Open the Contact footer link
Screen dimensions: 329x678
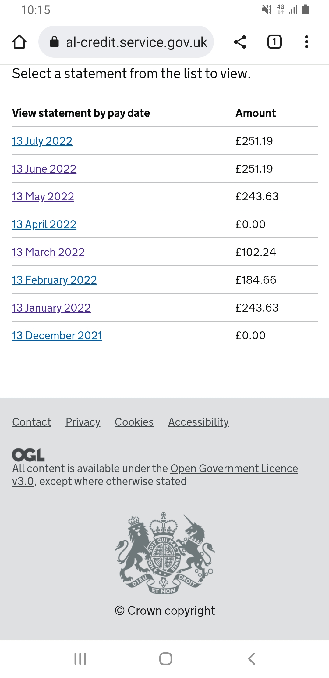32,422
